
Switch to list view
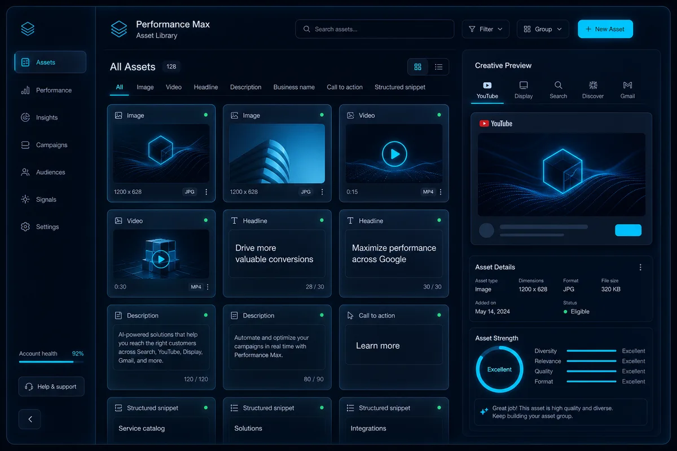(438, 67)
